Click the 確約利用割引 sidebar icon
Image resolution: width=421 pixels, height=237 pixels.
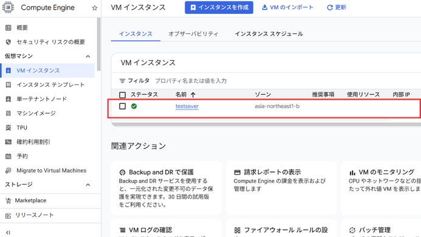(9, 142)
